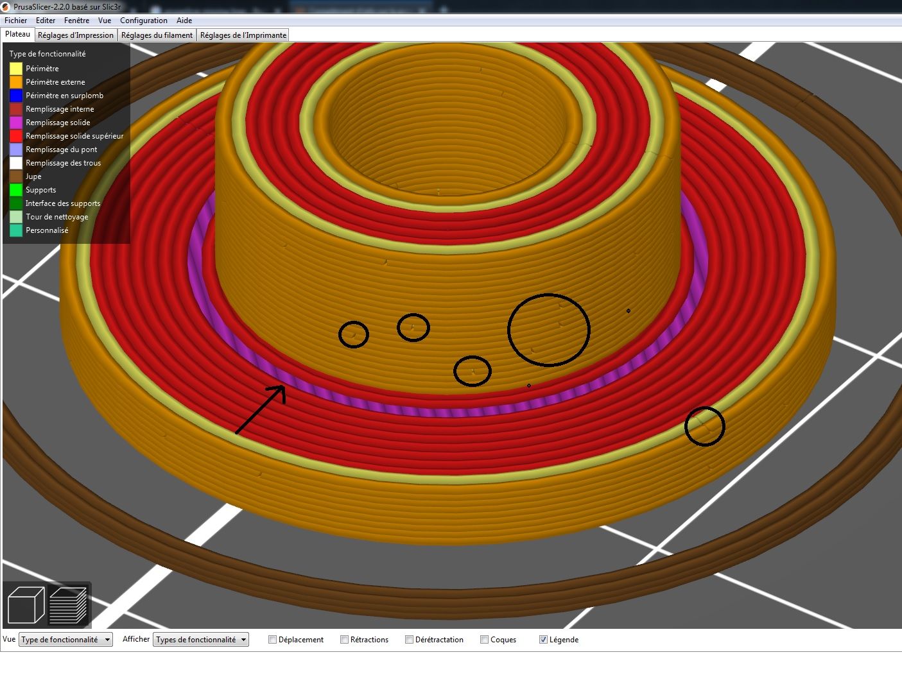The image size is (902, 693).
Task: Select the layers preview view icon
Action: point(68,605)
